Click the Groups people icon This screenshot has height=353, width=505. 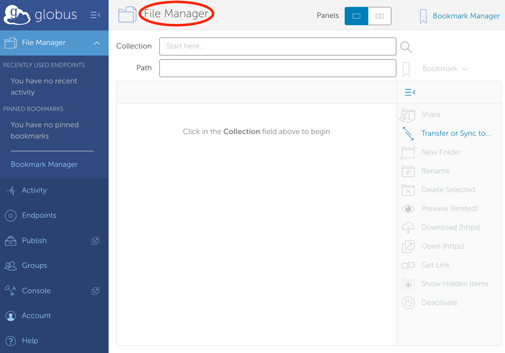(x=11, y=266)
